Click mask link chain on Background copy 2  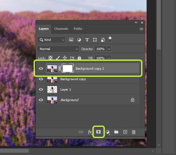(60, 68)
